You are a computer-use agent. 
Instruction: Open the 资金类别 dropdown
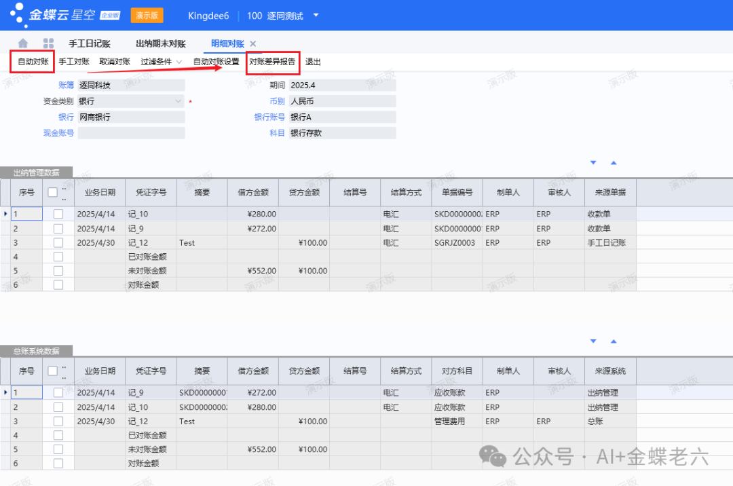pos(178,101)
